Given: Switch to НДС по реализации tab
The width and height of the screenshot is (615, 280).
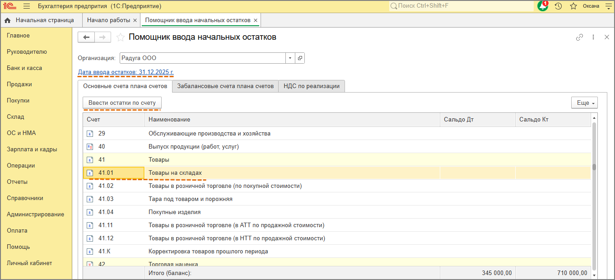Looking at the screenshot, I should pos(312,86).
